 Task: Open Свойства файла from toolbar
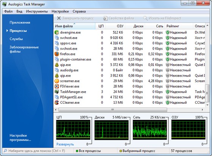pos(118,18)
